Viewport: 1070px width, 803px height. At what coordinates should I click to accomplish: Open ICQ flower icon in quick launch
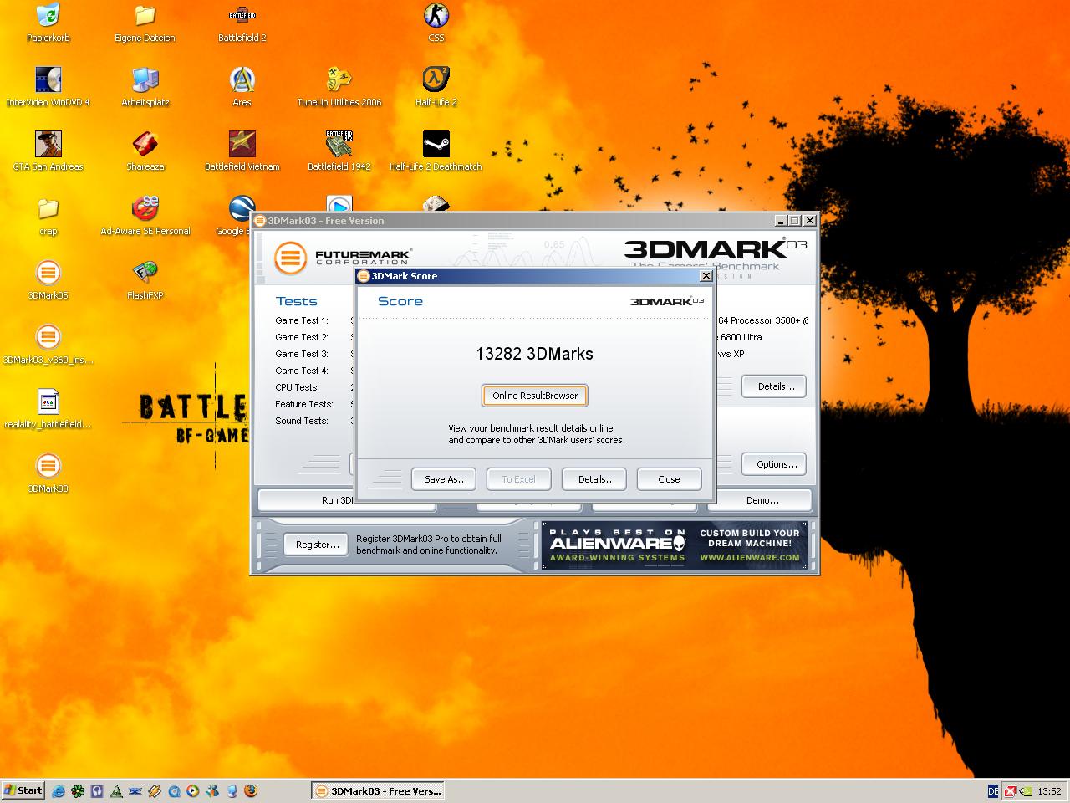coord(78,790)
